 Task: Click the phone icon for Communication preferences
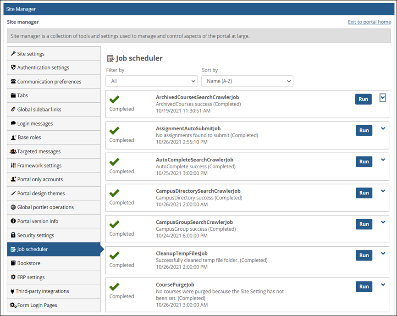(13, 81)
